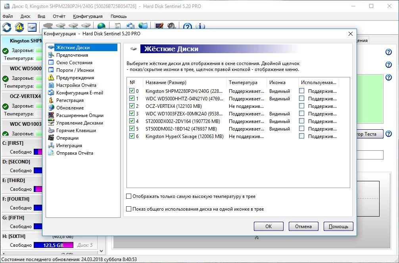Click help icon beside the Тест button
This screenshot has width=399, height=263.
[x=389, y=133]
